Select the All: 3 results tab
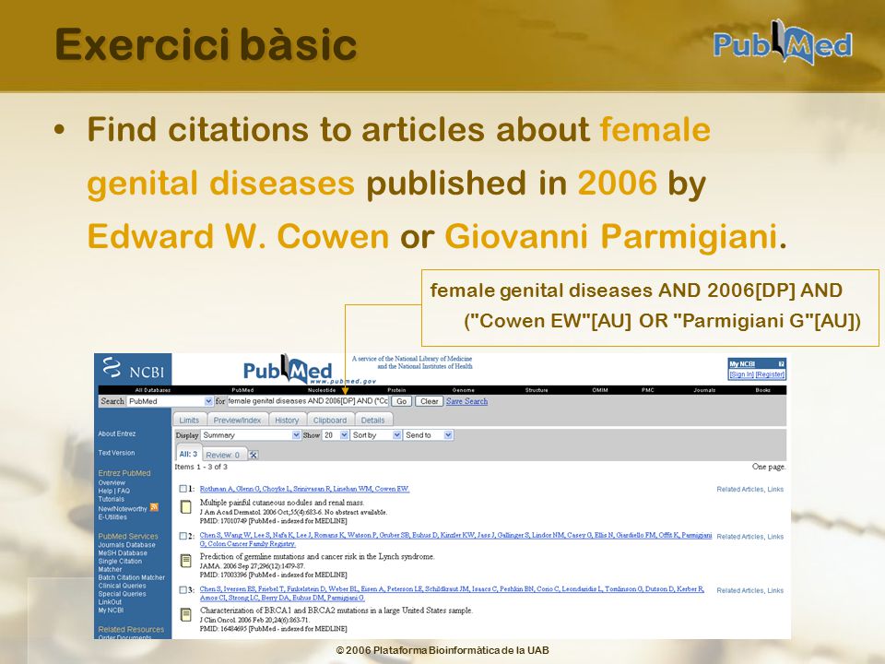 coord(188,454)
